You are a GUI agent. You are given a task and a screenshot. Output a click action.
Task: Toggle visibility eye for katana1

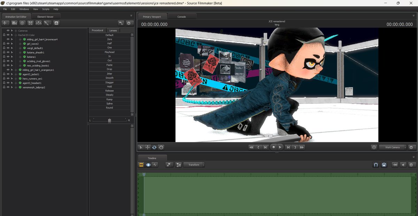tap(8, 57)
